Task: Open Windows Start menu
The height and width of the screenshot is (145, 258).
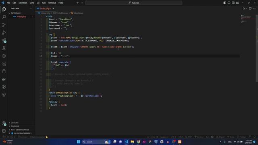Action: point(79,142)
